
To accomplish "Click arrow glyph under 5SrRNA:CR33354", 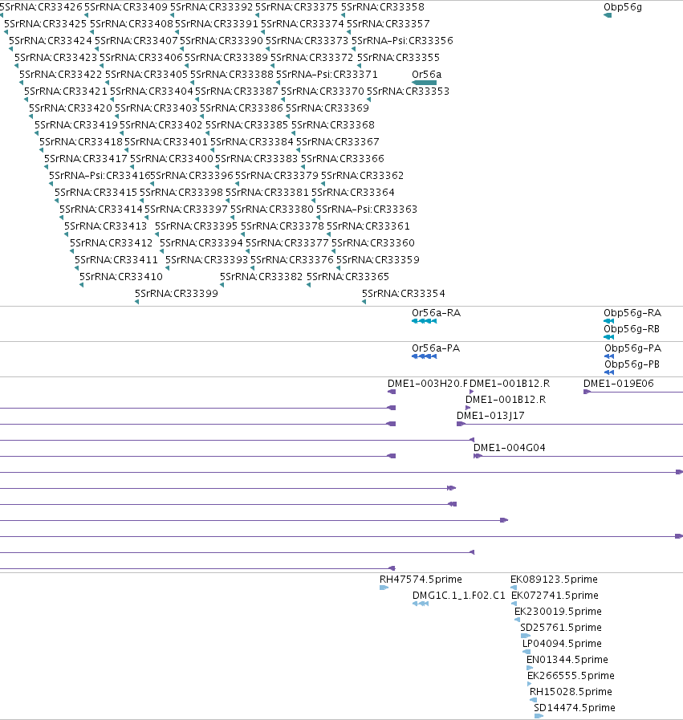I will pos(364,302).
